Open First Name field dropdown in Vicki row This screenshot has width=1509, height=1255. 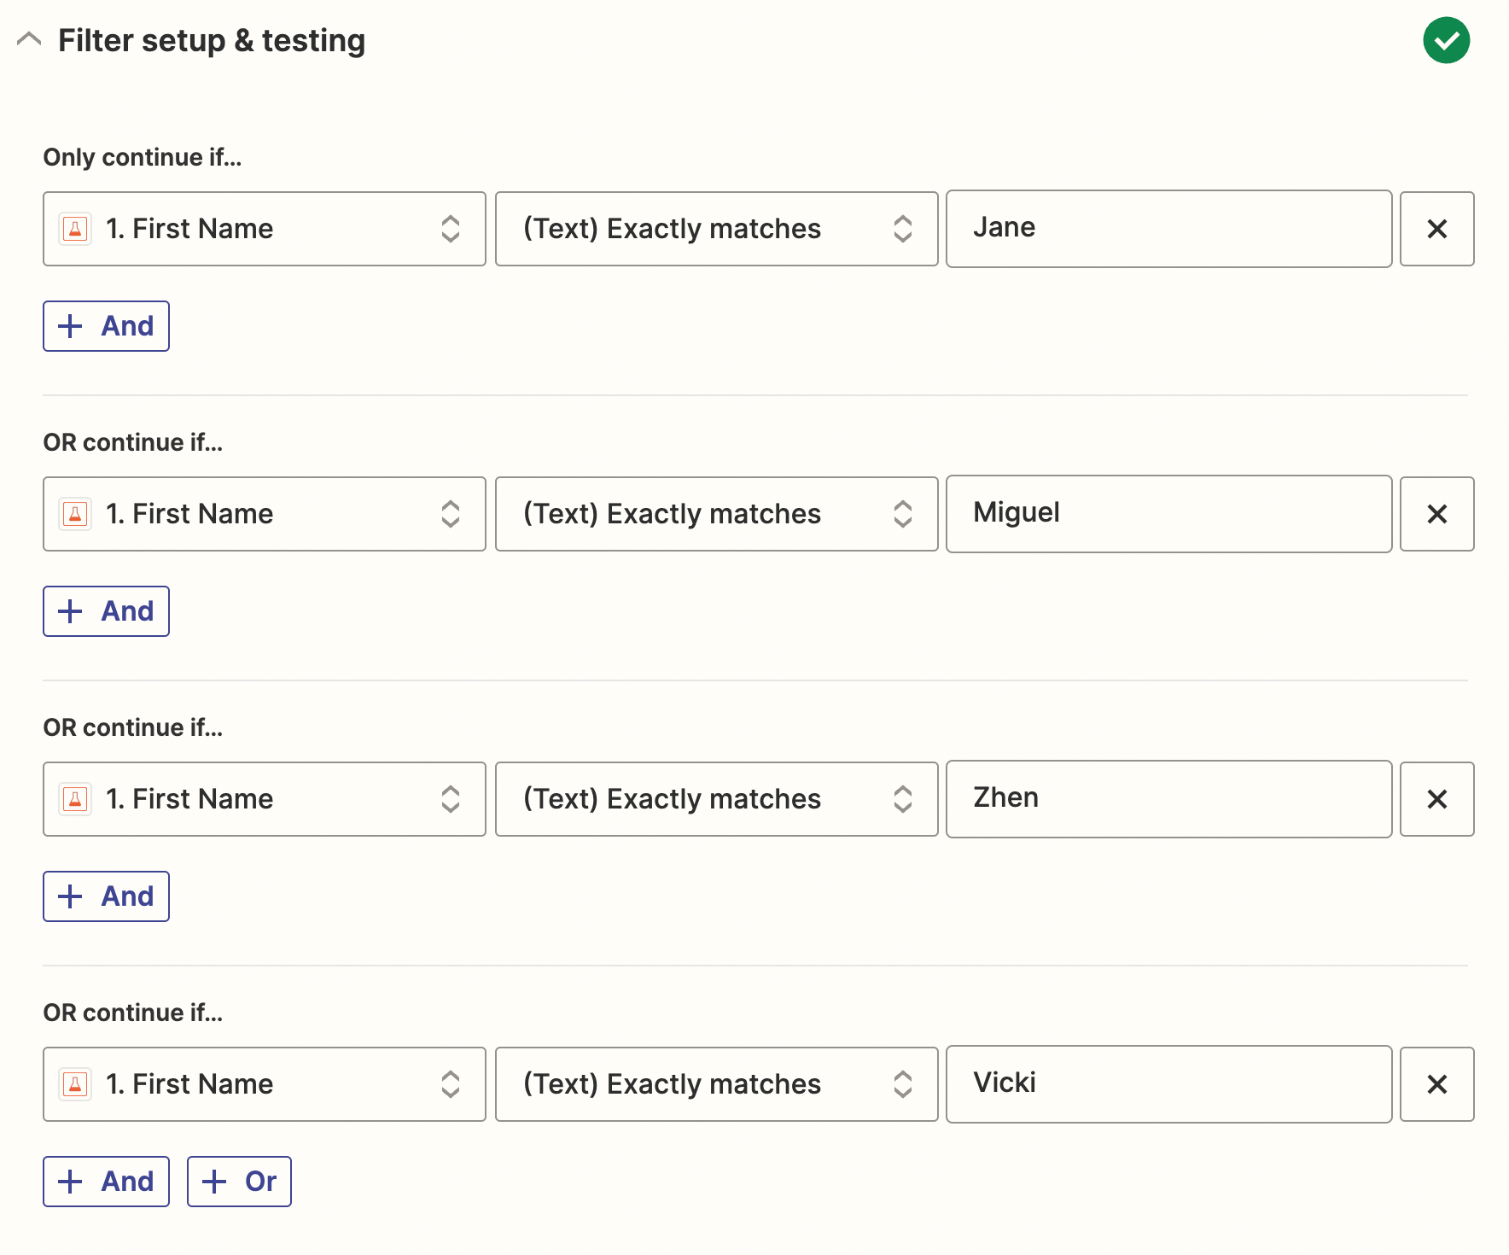(265, 1084)
